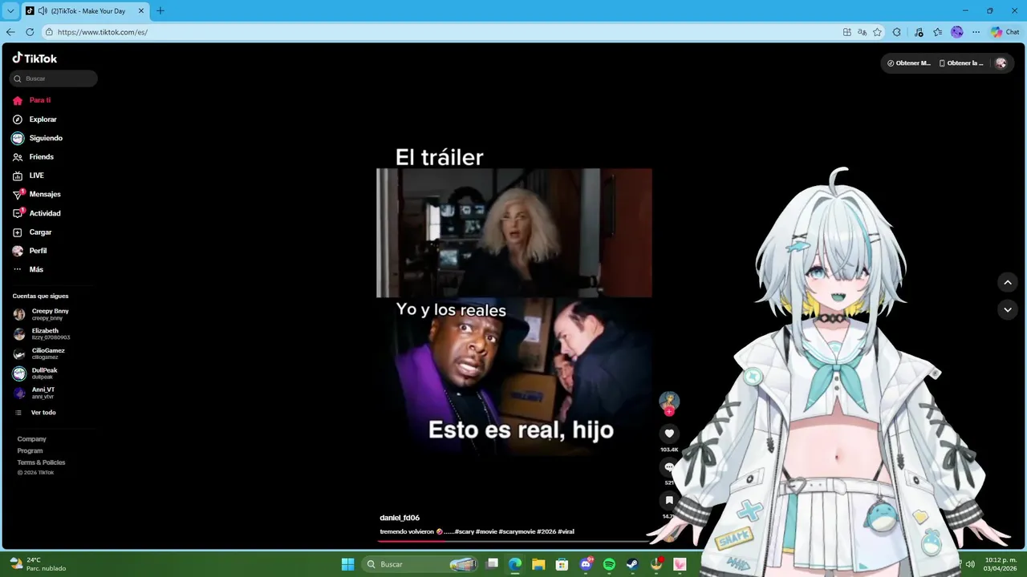Click the TikTok search field
Image resolution: width=1027 pixels, height=577 pixels.
(54, 79)
